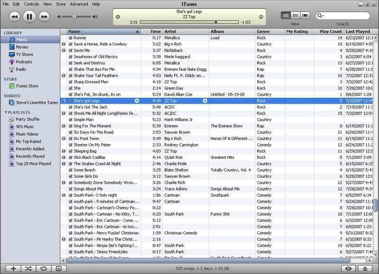Click the horizontal scrollbar under song list
The image size is (379, 274).
[208, 260]
